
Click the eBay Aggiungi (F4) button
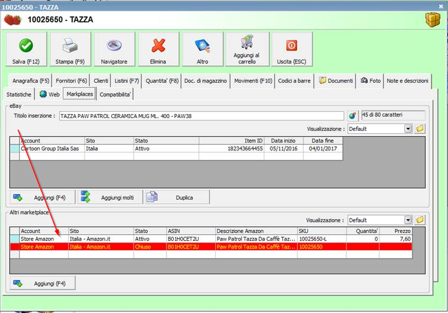click(43, 197)
